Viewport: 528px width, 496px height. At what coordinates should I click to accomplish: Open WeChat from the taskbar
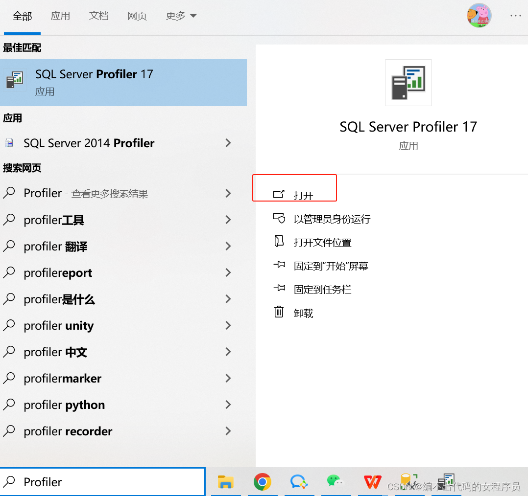[x=336, y=481]
